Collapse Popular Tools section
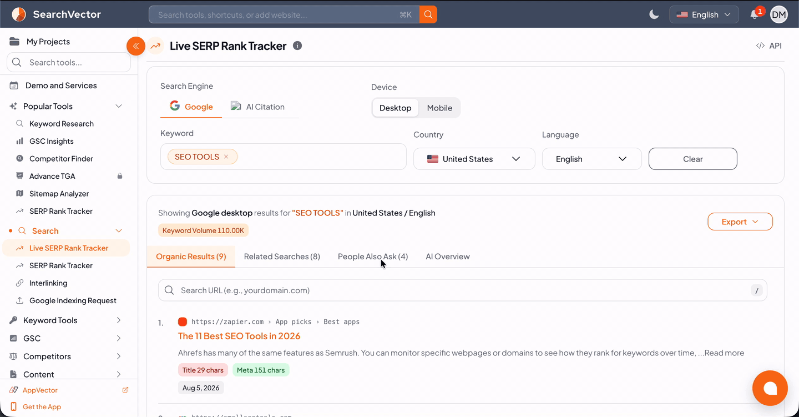 pyautogui.click(x=118, y=106)
